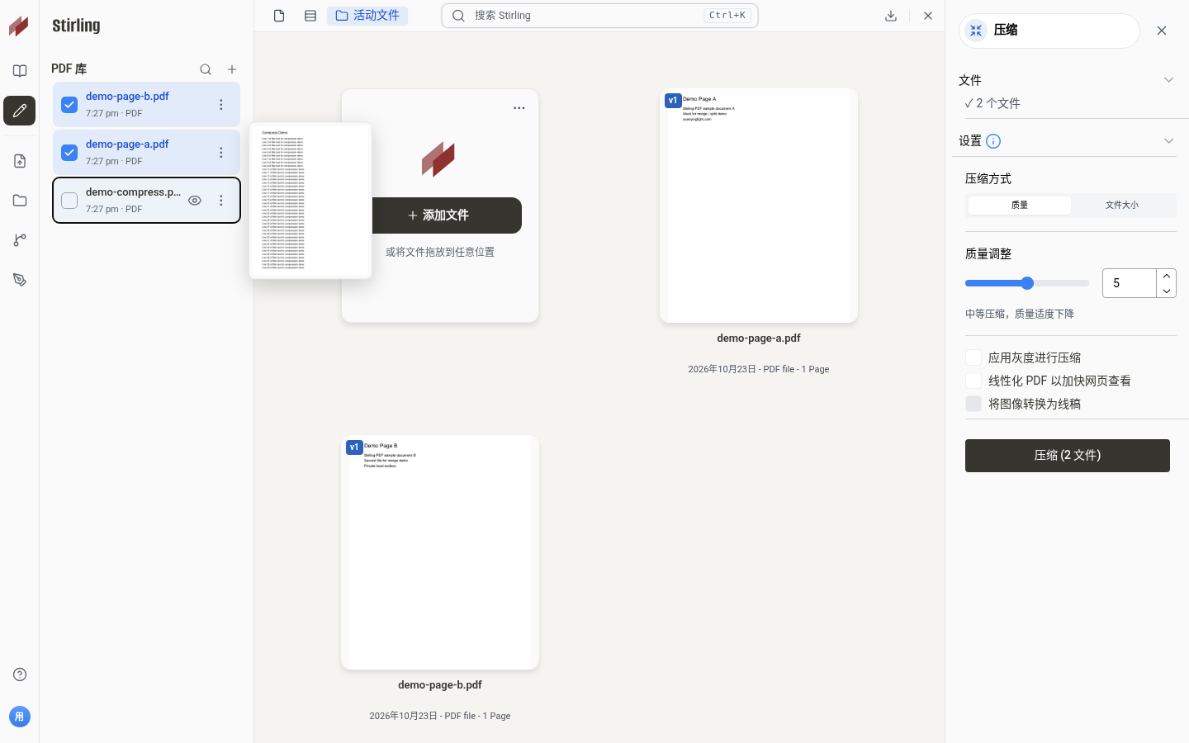Image resolution: width=1189 pixels, height=743 pixels.
Task: Enable 将图像转换为线稿 checkbox
Action: (x=973, y=404)
